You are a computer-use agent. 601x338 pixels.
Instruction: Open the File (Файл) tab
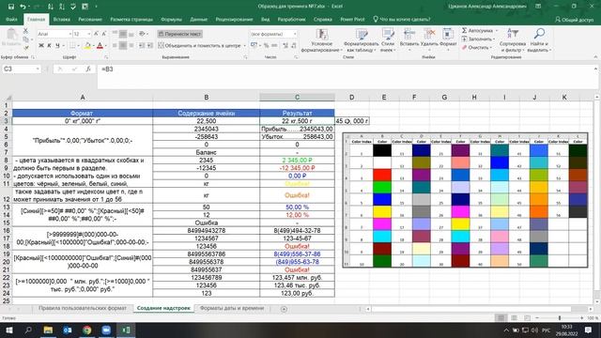click(x=11, y=19)
